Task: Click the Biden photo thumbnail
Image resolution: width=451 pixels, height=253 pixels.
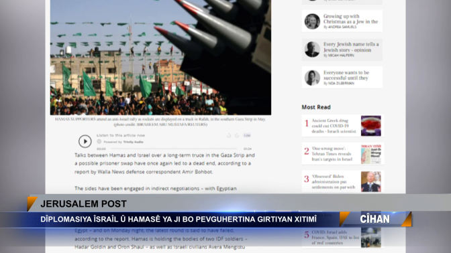Action: point(371,182)
